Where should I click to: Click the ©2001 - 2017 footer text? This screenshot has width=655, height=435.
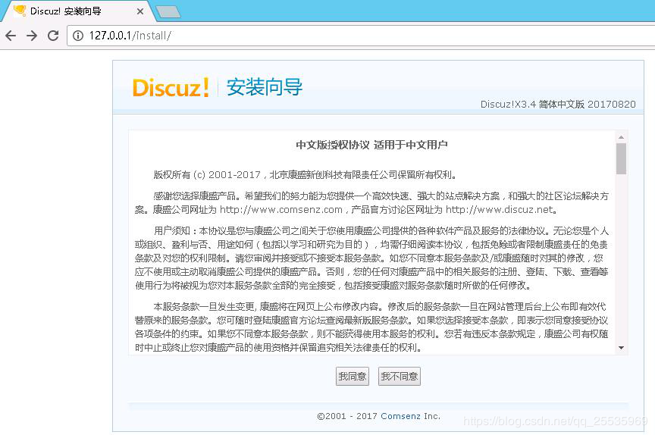(347, 416)
